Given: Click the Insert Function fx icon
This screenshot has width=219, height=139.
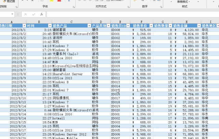Looking at the screenshot, I should pos(41,14).
